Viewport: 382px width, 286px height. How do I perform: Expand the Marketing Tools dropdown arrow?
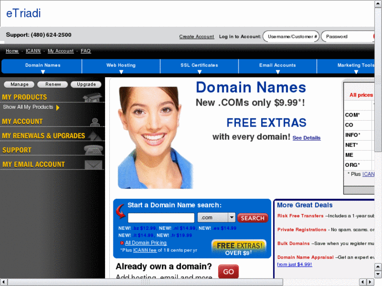pos(356,72)
